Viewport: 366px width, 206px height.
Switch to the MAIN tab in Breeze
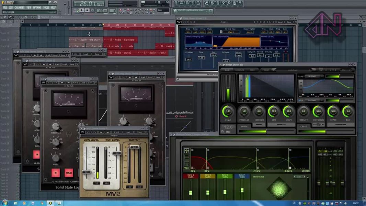pyautogui.click(x=227, y=70)
